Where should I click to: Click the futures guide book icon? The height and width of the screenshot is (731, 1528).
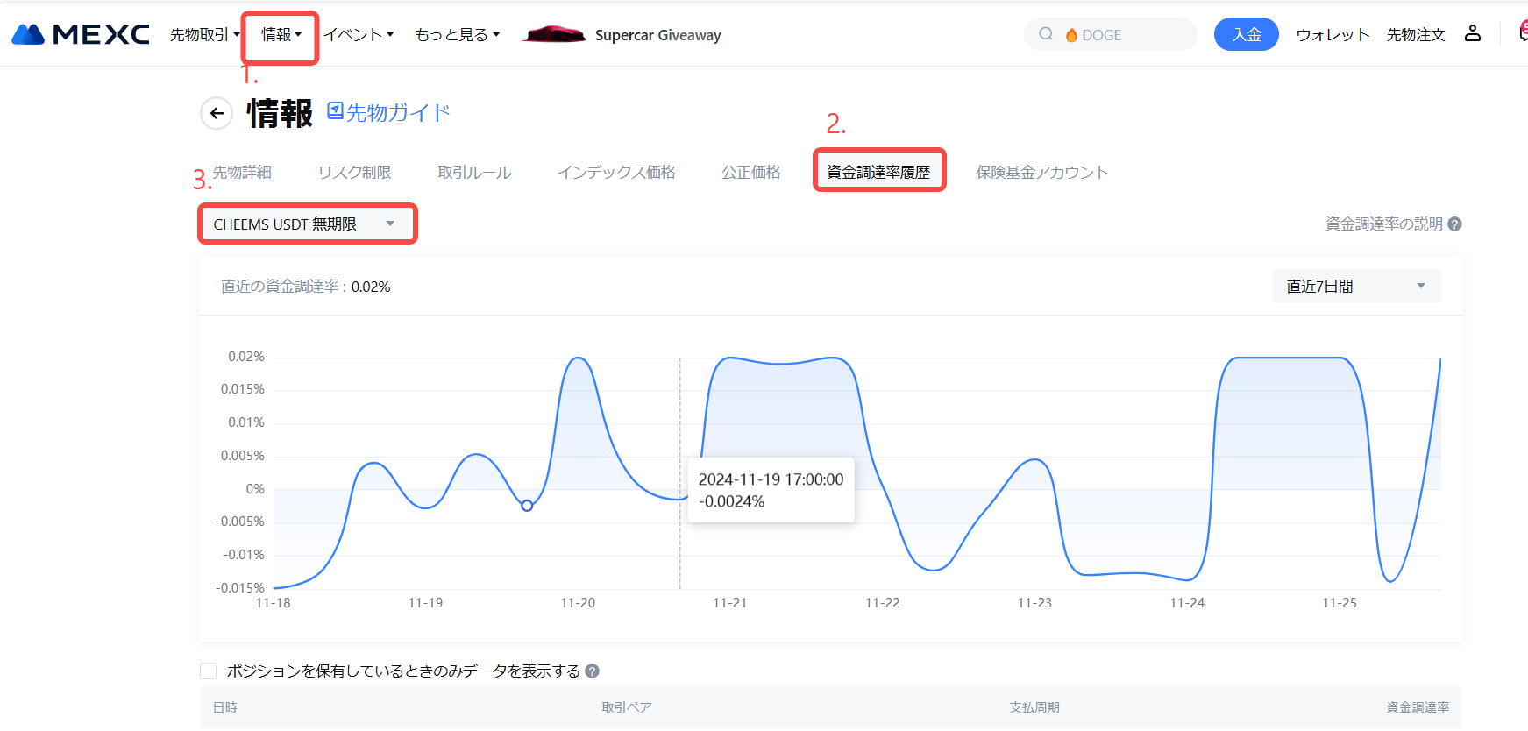335,111
